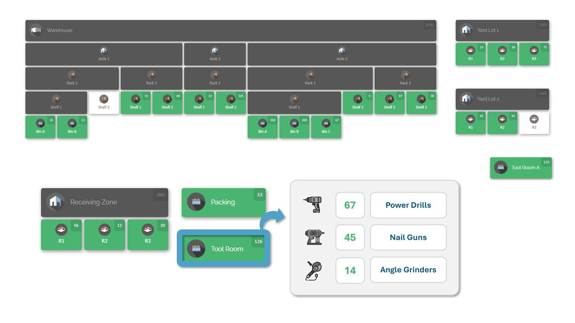Select the empty R3 in Yard Lot 2
Image resolution: width=575 pixels, height=323 pixels.
[x=534, y=123]
